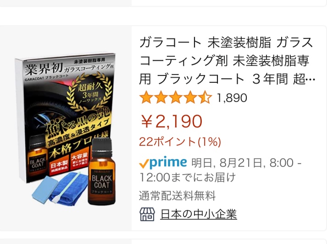Image resolution: width=327 pixels, height=244 pixels.
Task: Click the Prime logo badge
Action: coord(163,162)
